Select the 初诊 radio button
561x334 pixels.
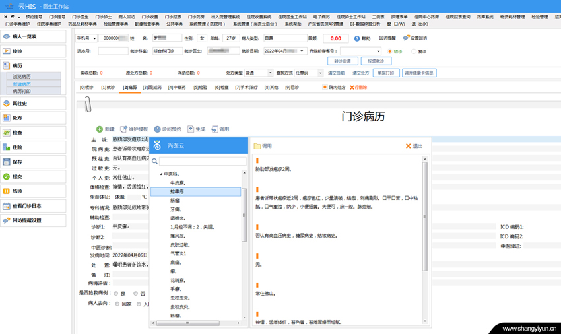389,51
